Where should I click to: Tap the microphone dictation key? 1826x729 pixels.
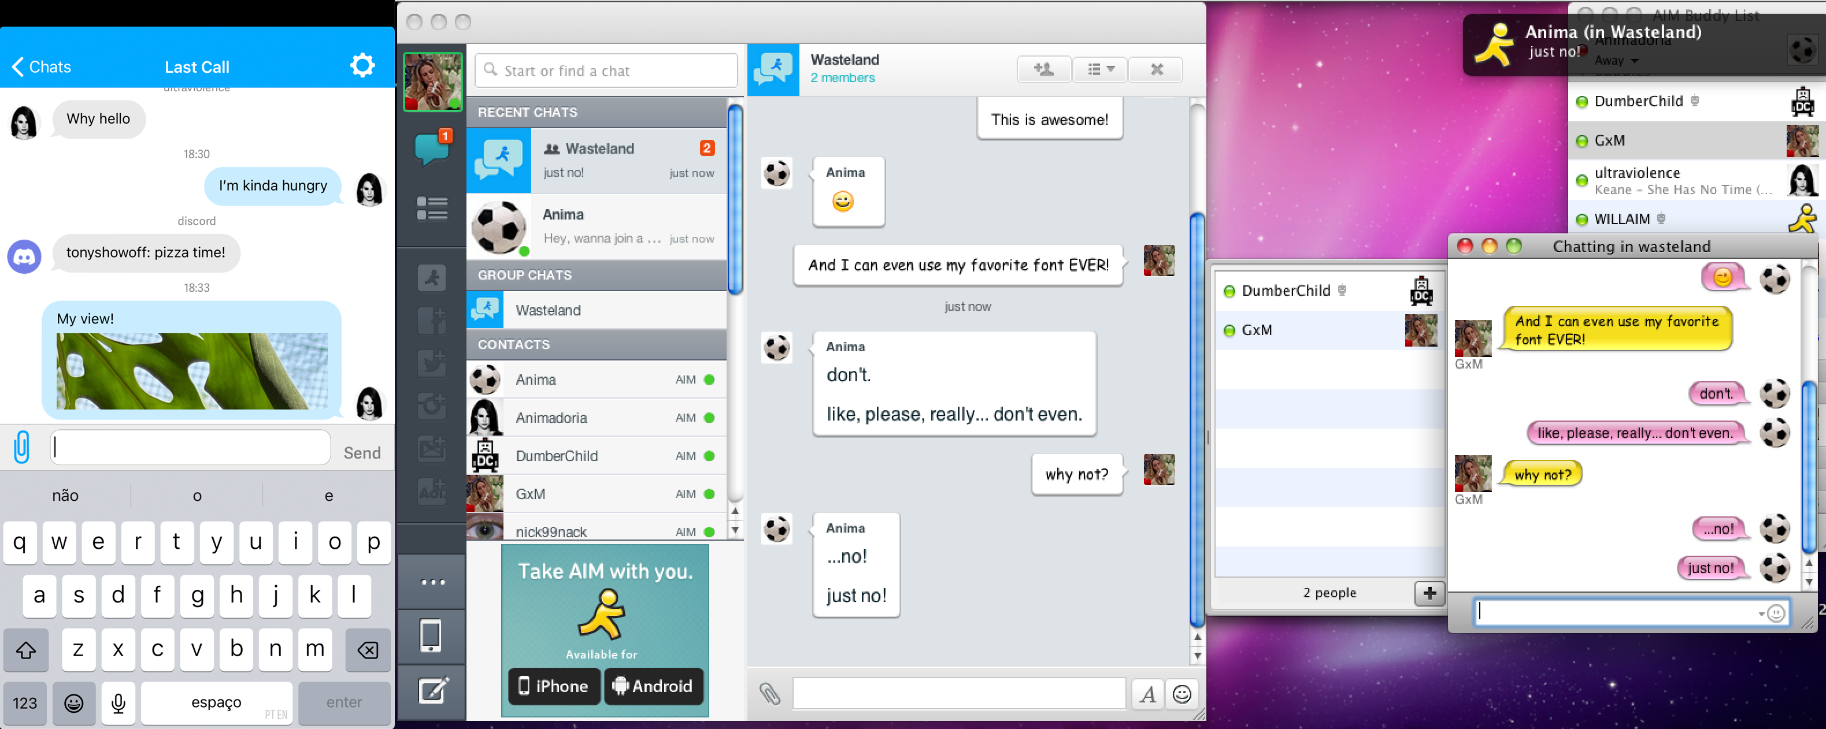tap(118, 703)
